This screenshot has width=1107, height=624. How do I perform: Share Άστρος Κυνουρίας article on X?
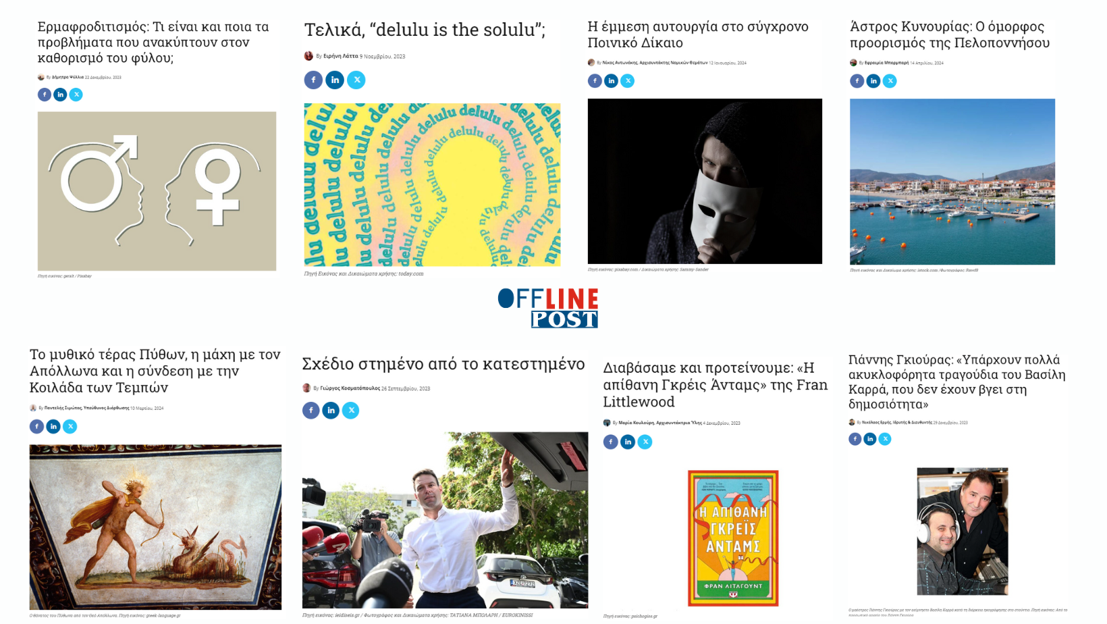[x=890, y=81]
